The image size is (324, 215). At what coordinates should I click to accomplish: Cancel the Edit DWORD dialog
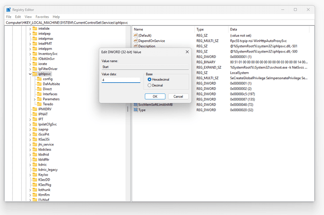pos(178,96)
